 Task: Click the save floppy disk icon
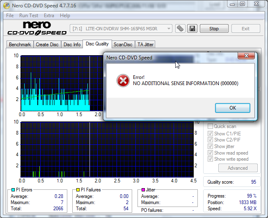click(x=192, y=29)
